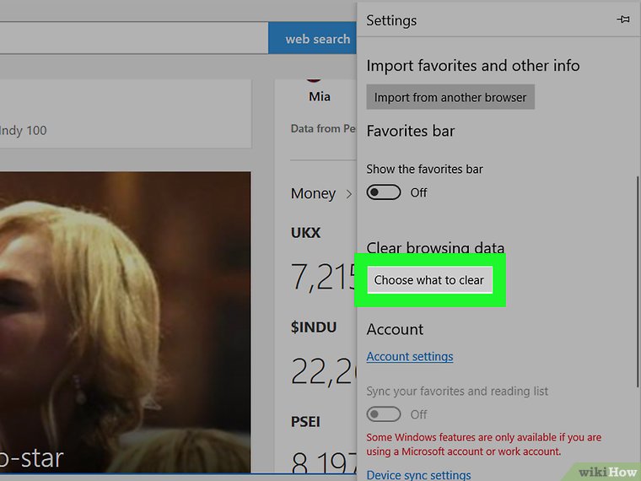Click the Indy 100 source text

[x=24, y=131]
